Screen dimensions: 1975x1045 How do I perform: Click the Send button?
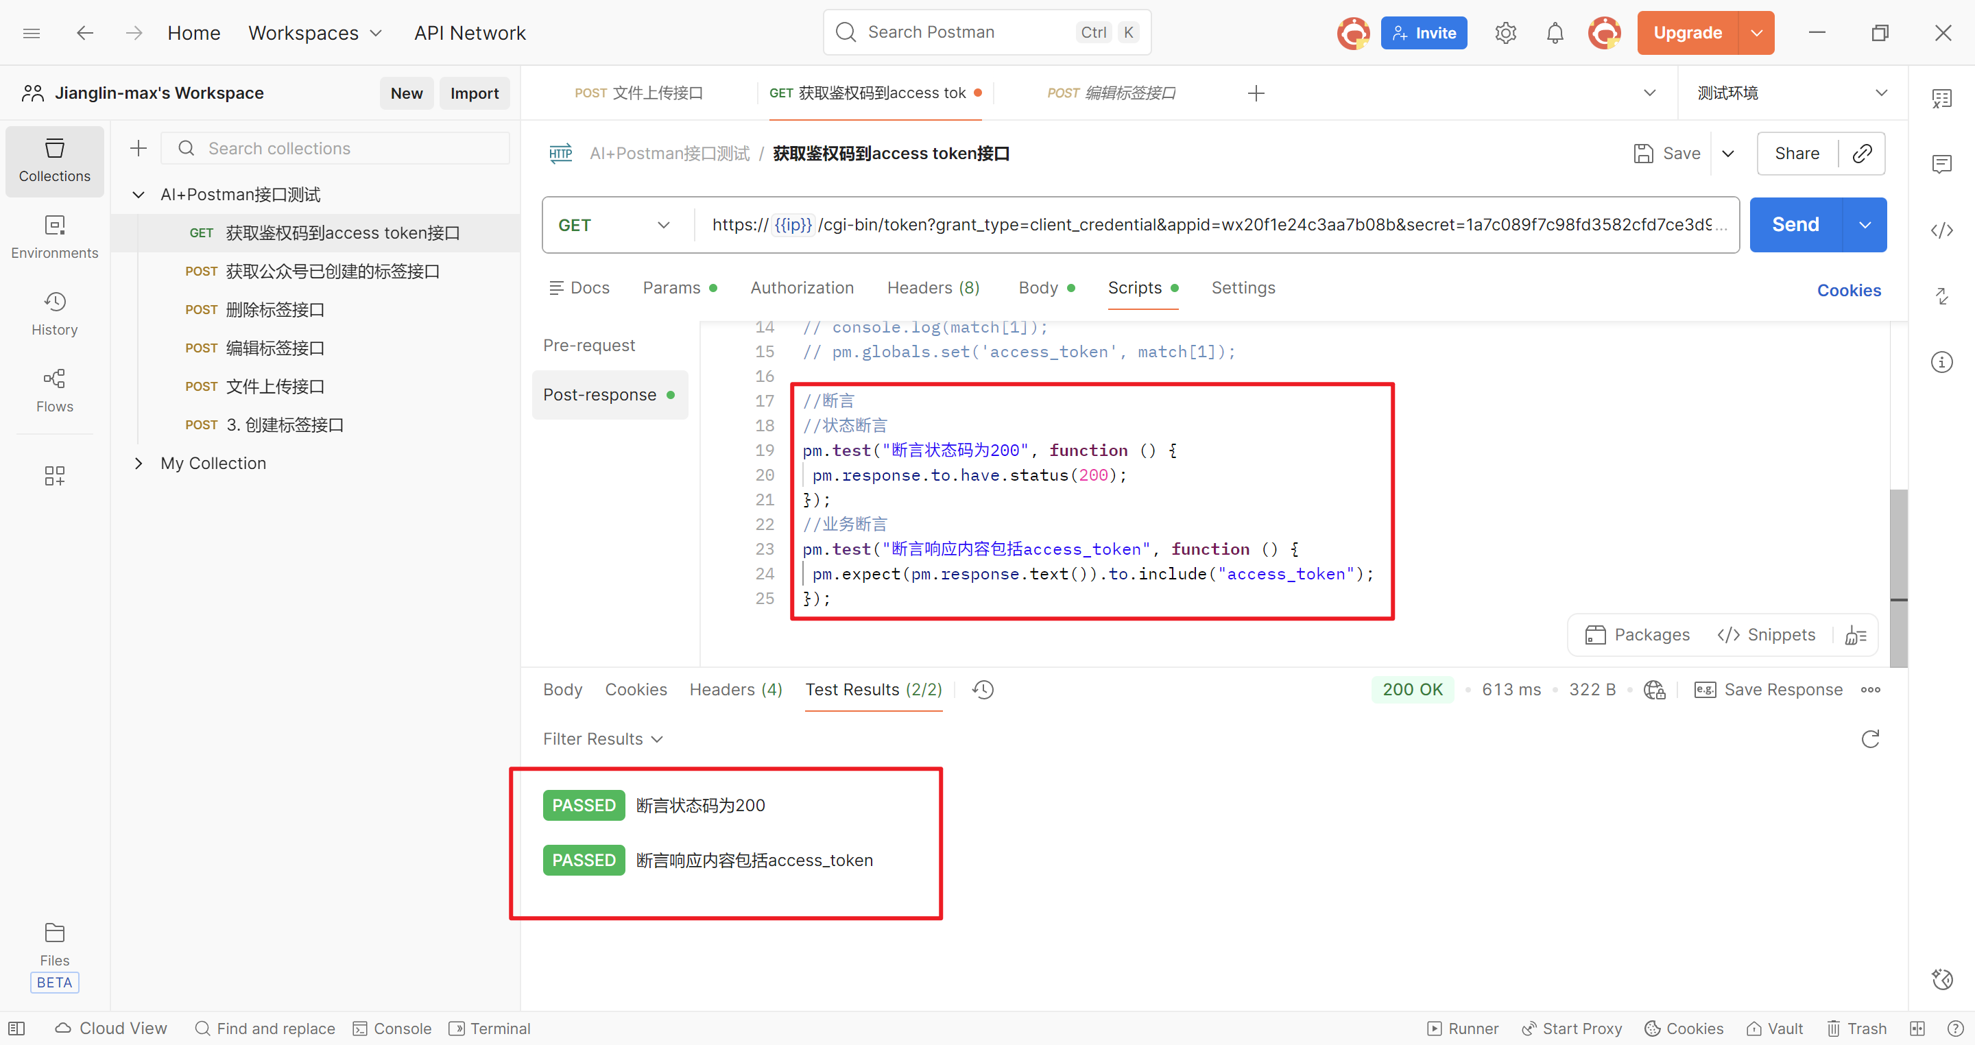1795,225
